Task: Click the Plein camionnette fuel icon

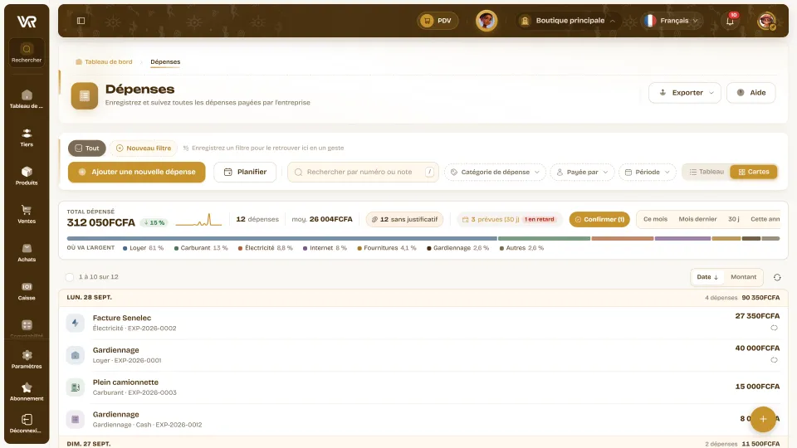Action: pyautogui.click(x=76, y=387)
